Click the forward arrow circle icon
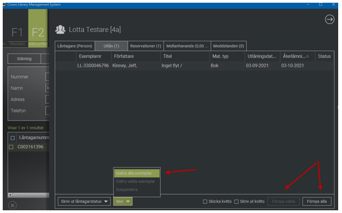 pos(329,20)
